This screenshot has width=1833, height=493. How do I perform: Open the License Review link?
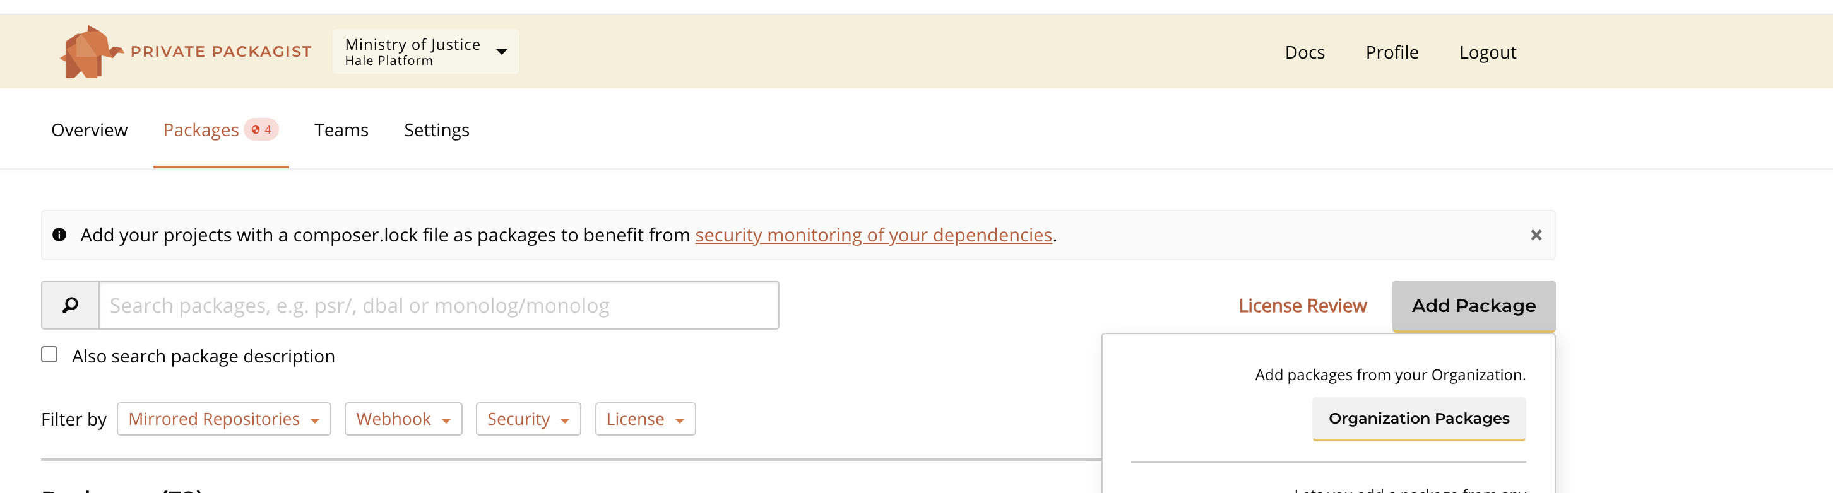click(1302, 306)
